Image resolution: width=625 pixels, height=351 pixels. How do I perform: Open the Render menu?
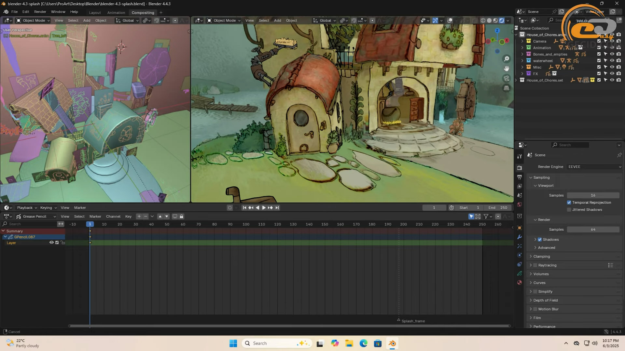(40, 12)
